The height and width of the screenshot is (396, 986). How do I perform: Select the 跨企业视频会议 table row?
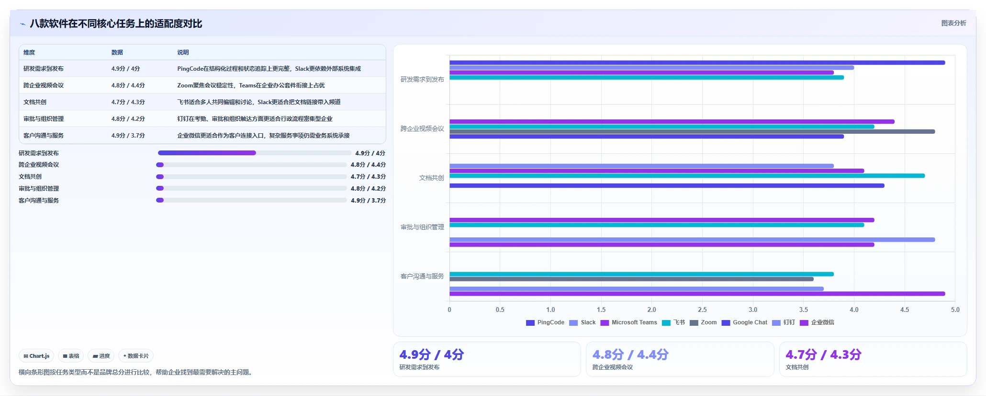click(202, 86)
